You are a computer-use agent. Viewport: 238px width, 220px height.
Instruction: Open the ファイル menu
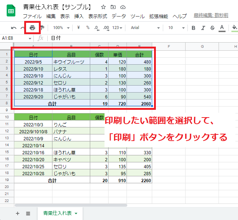(32, 16)
